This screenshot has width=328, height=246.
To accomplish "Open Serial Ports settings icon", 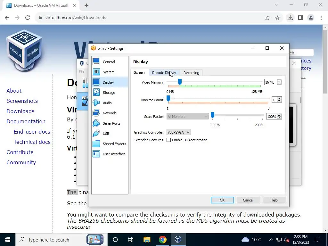I will (96, 123).
